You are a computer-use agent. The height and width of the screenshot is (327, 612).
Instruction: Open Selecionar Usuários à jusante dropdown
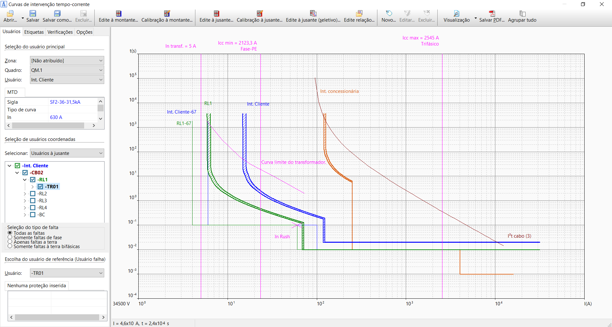point(67,153)
